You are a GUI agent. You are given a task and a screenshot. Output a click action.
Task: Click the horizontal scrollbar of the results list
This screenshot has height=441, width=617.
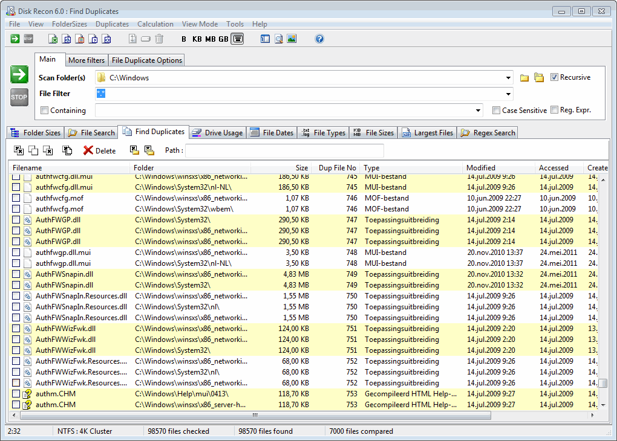click(255, 415)
